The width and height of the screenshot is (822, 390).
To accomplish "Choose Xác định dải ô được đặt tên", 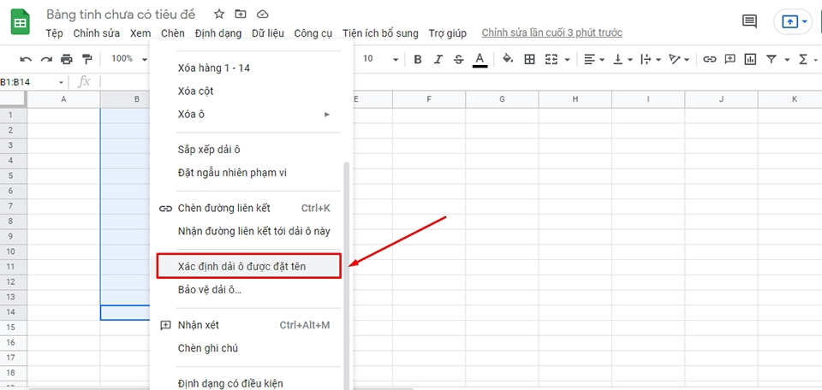I will coord(249,267).
